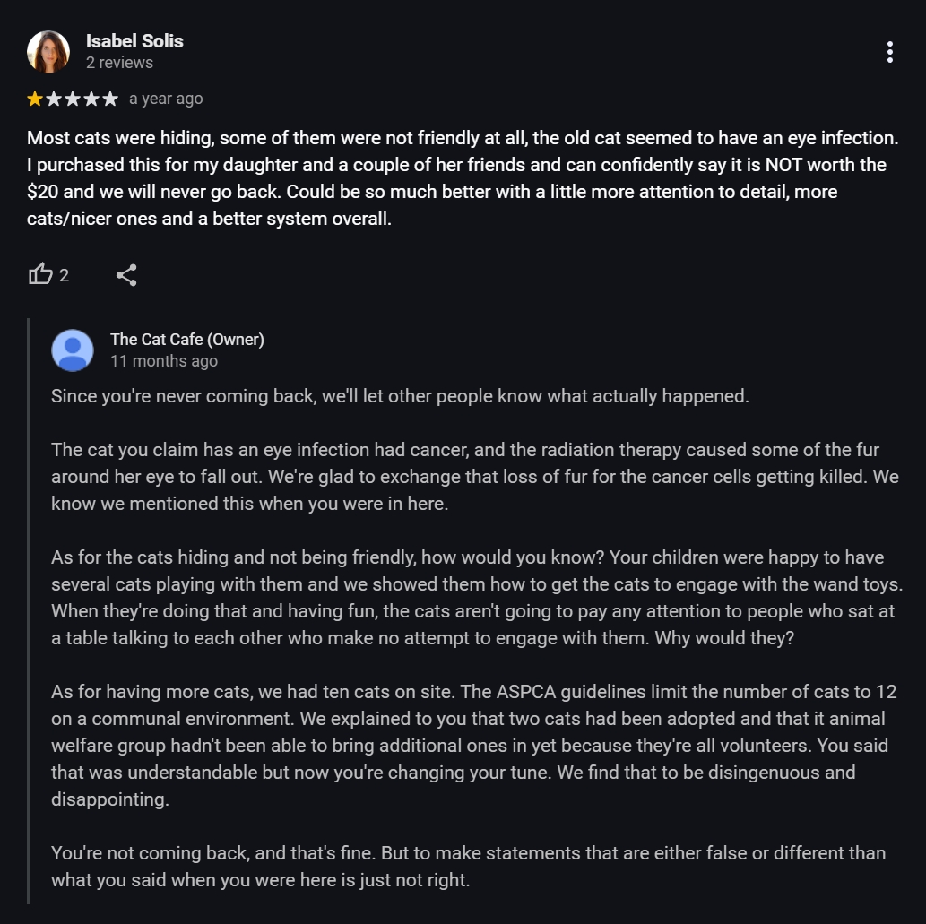
Task: Click the reviewer name Isabel Solis
Action: pyautogui.click(x=134, y=41)
